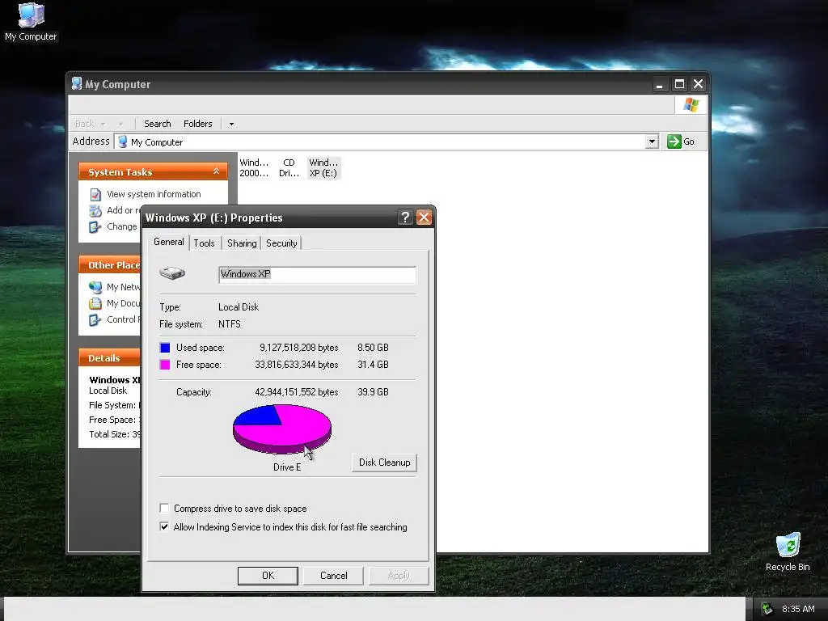Switch to the Tools tab
Screen dimensions: 828x621
(x=204, y=243)
